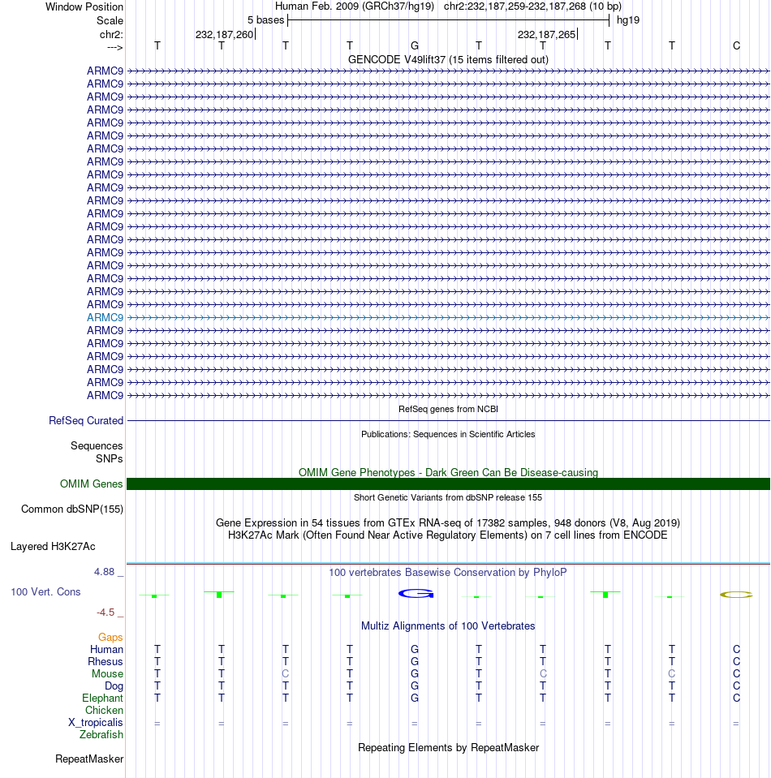771x778 pixels.
Task: Open the RefSeq genes from NCBI title
Action: point(448,409)
